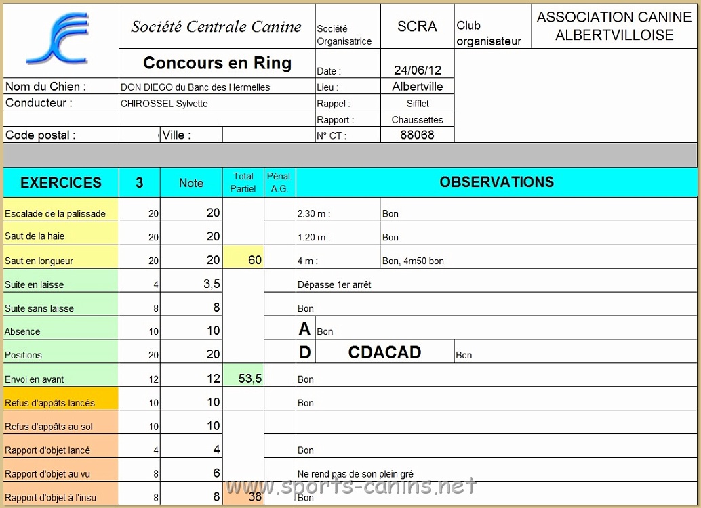Click the partial total '53,5' cell
This screenshot has width=701, height=508.
point(243,375)
